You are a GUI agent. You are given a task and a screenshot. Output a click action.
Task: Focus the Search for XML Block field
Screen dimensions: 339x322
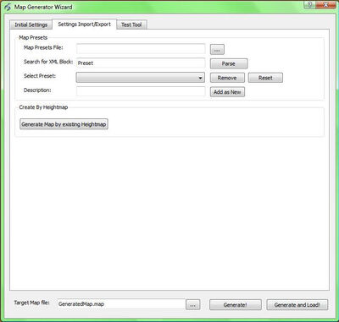coord(141,63)
